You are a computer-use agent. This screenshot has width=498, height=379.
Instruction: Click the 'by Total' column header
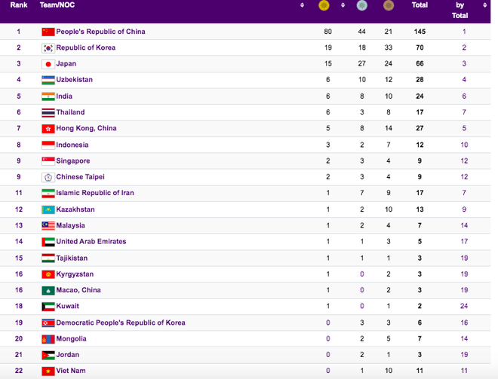point(460,10)
